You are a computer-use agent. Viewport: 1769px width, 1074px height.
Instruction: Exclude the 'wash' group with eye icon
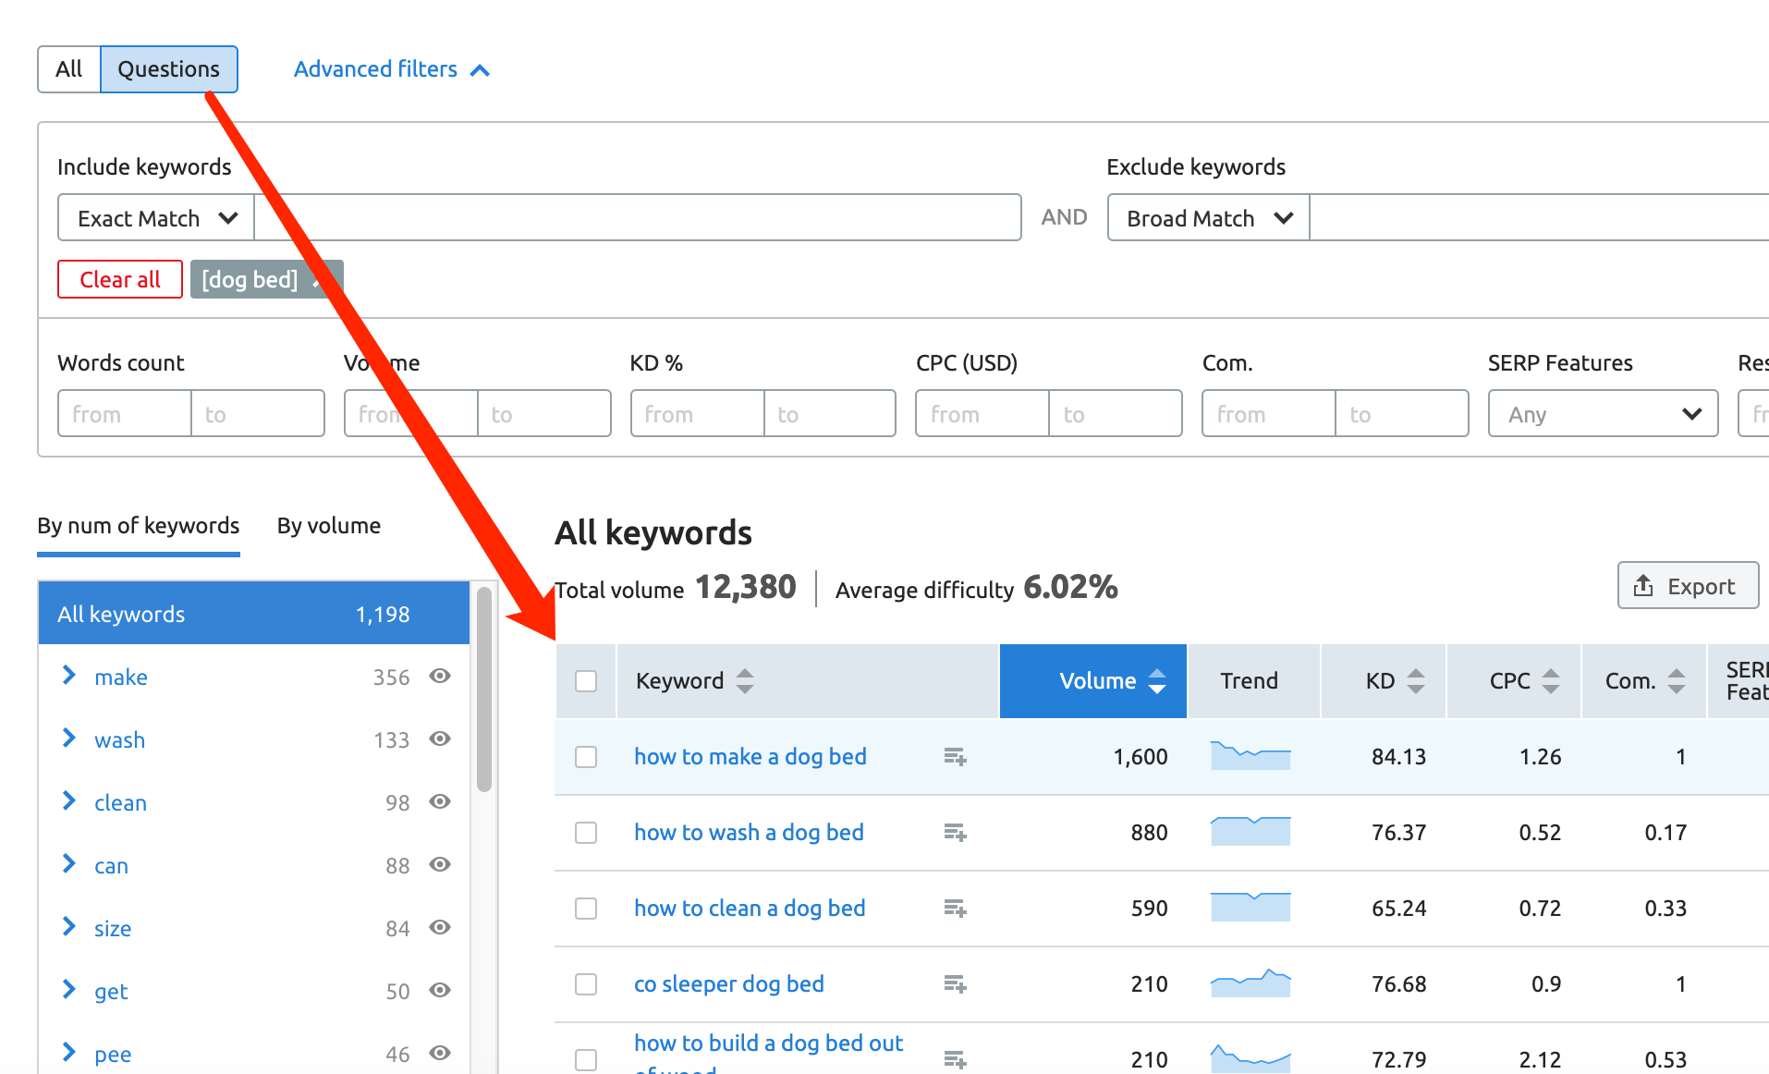click(x=440, y=738)
